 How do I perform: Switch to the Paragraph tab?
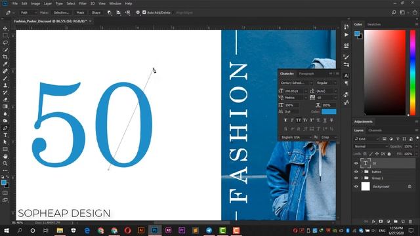306,73
